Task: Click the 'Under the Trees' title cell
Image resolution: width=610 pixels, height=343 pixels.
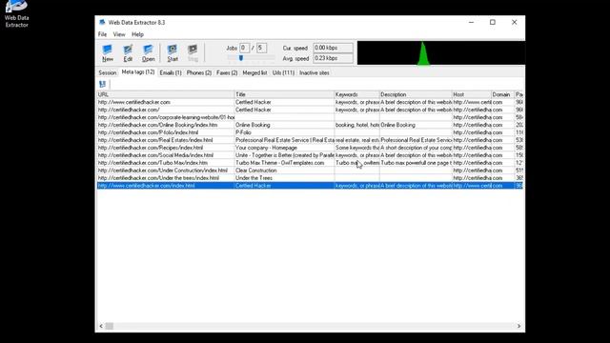Action: click(x=284, y=178)
